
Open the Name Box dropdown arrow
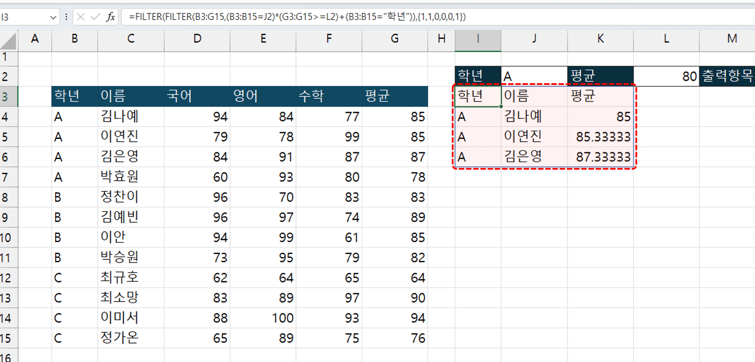pos(53,17)
